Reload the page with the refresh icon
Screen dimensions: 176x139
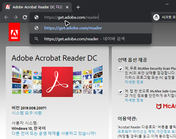tap(25, 17)
